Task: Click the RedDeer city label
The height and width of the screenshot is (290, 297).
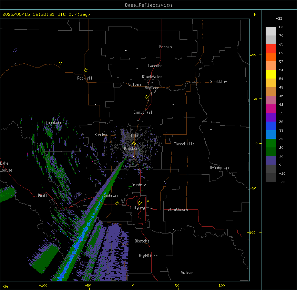Action: [152, 88]
